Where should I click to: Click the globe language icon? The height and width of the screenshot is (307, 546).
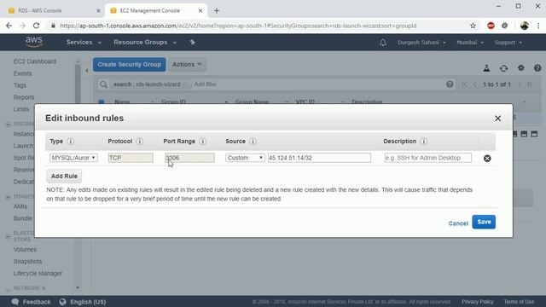[62, 302]
